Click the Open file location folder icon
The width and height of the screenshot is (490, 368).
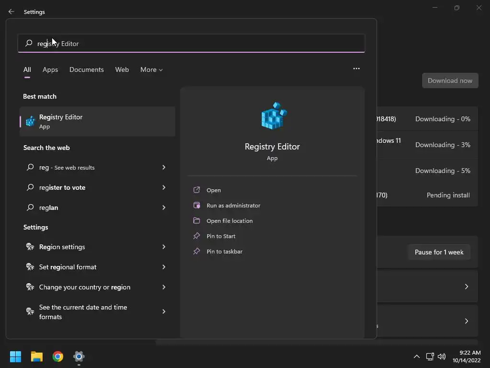click(x=197, y=220)
